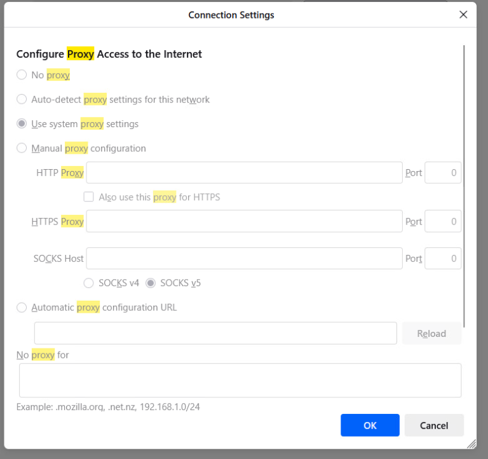
Task: Select the SOCKS v4 radio button
Action: tap(89, 283)
